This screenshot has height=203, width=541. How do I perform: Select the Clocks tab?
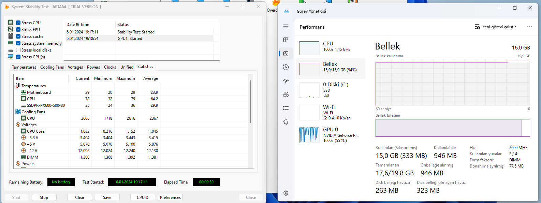(110, 67)
